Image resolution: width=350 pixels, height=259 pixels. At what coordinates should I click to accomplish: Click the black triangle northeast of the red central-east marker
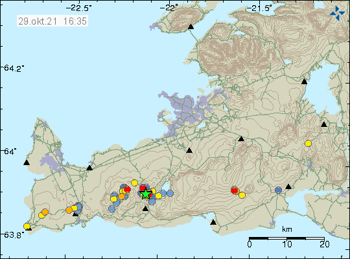[x=241, y=139]
